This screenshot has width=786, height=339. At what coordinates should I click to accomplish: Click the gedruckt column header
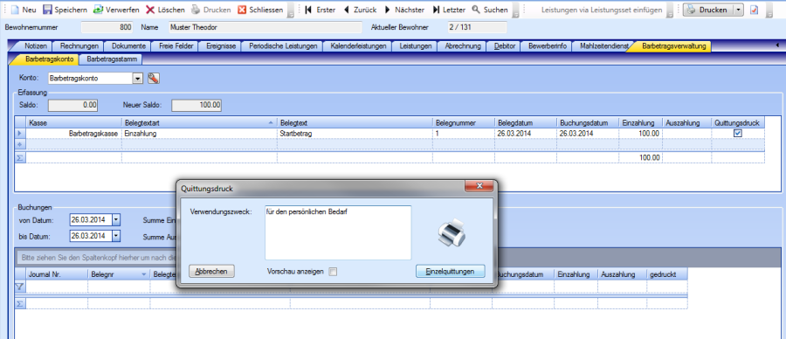click(666, 274)
